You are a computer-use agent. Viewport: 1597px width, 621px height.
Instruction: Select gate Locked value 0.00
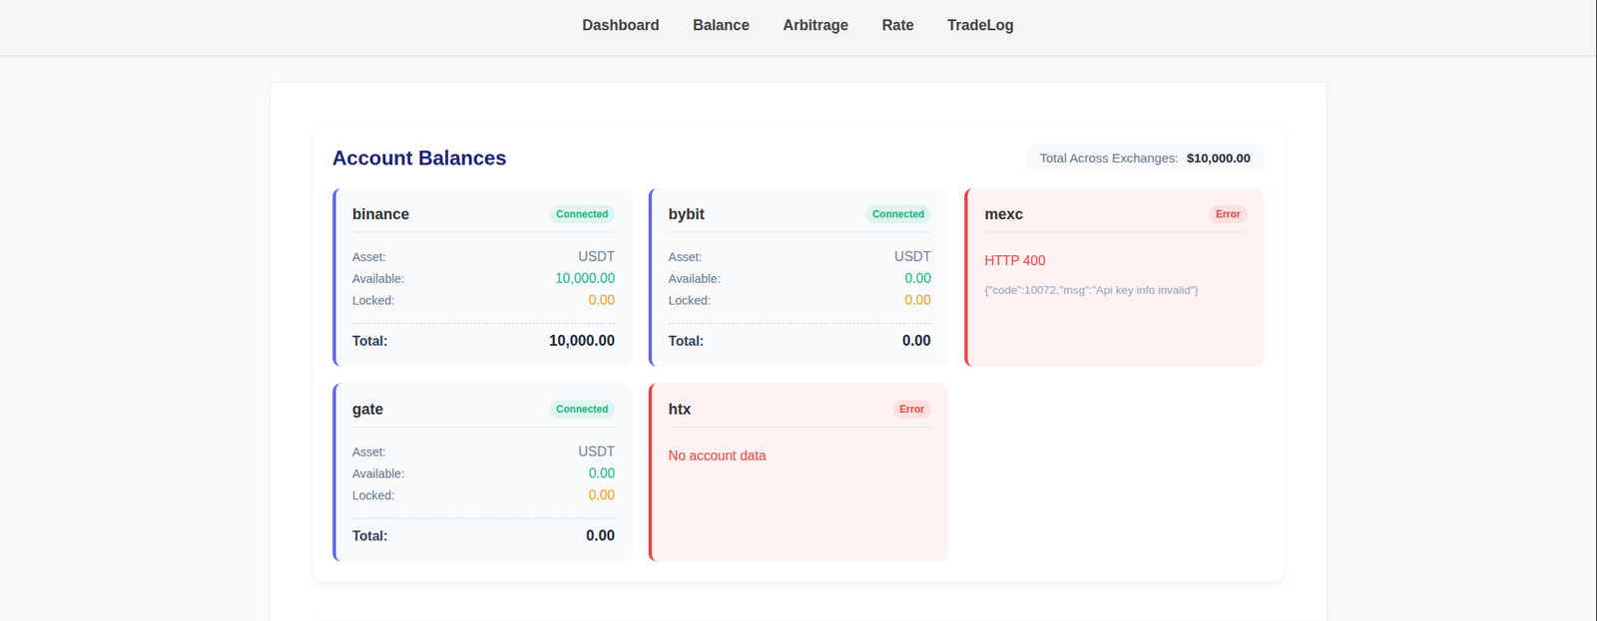[x=602, y=495]
